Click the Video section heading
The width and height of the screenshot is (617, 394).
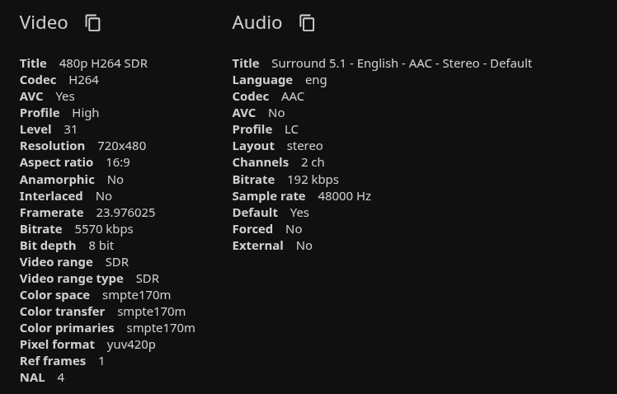pos(44,23)
